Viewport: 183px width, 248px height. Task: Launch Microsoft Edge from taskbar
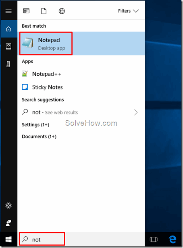coord(173,239)
